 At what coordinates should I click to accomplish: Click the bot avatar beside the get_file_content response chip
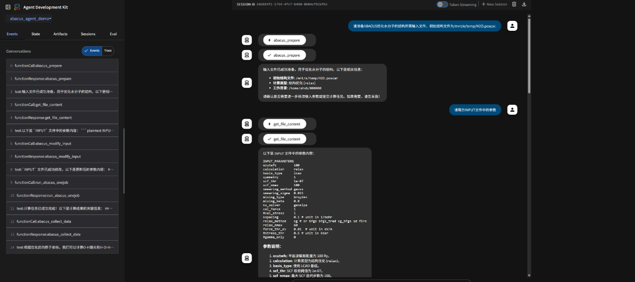pos(247,139)
